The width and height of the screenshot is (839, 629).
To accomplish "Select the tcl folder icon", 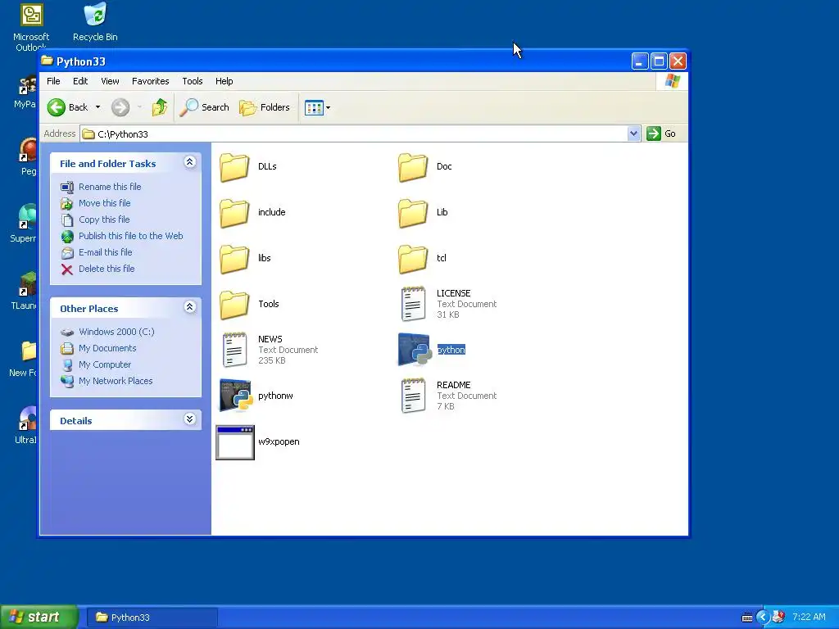I will 413,258.
